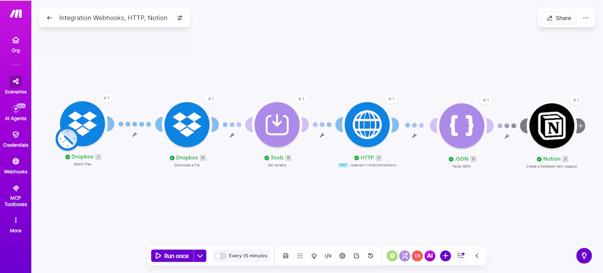
Task: Select the Dropbox Watch Files module
Action: click(x=83, y=124)
